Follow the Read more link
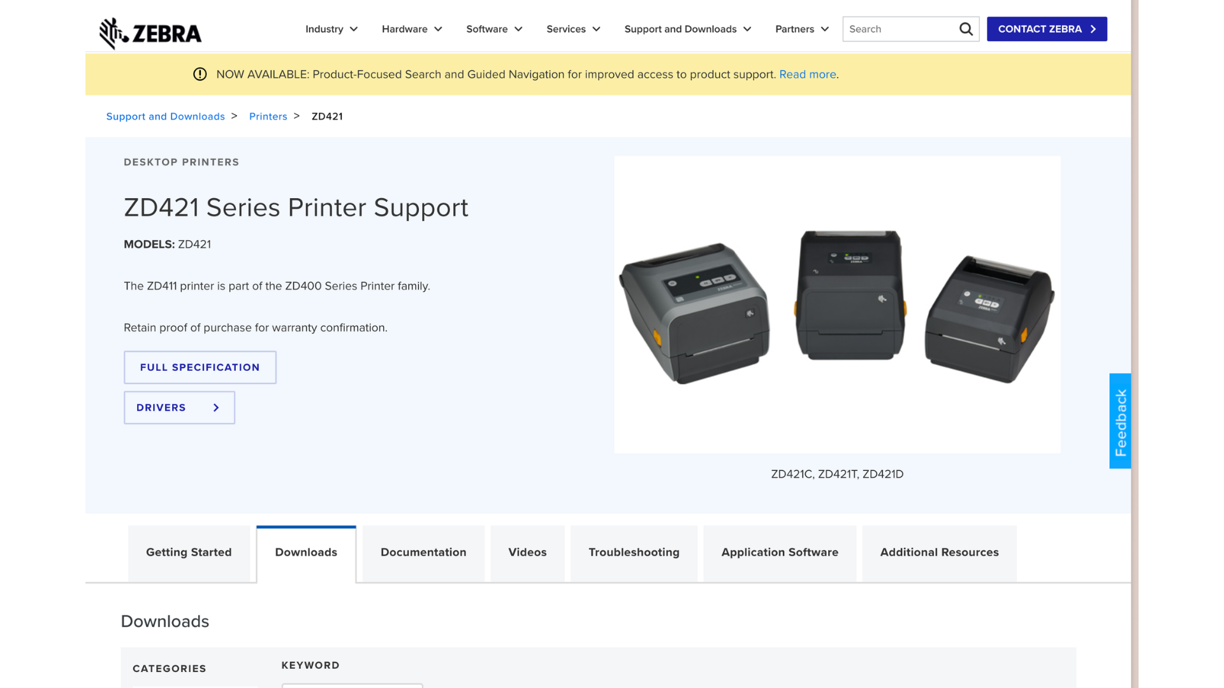Viewport: 1224px width, 688px height. 807,75
